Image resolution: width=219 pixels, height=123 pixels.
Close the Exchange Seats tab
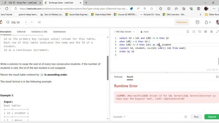[80, 3]
